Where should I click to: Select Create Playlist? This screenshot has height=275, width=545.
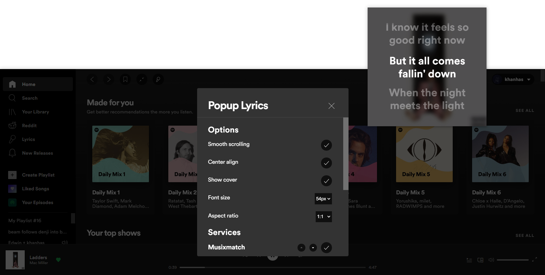pos(38,175)
